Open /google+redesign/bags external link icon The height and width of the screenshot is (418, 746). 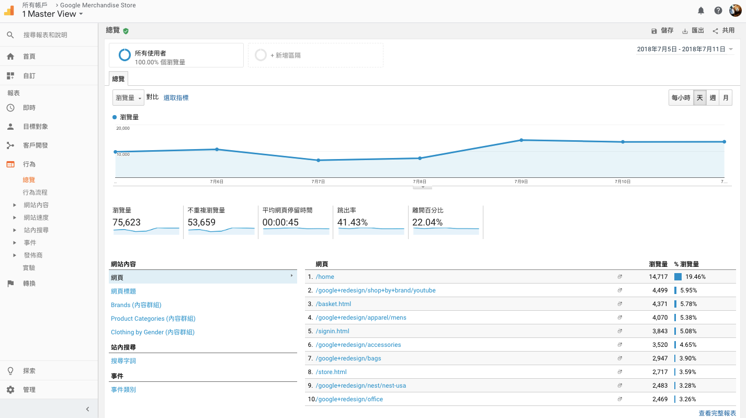point(620,358)
